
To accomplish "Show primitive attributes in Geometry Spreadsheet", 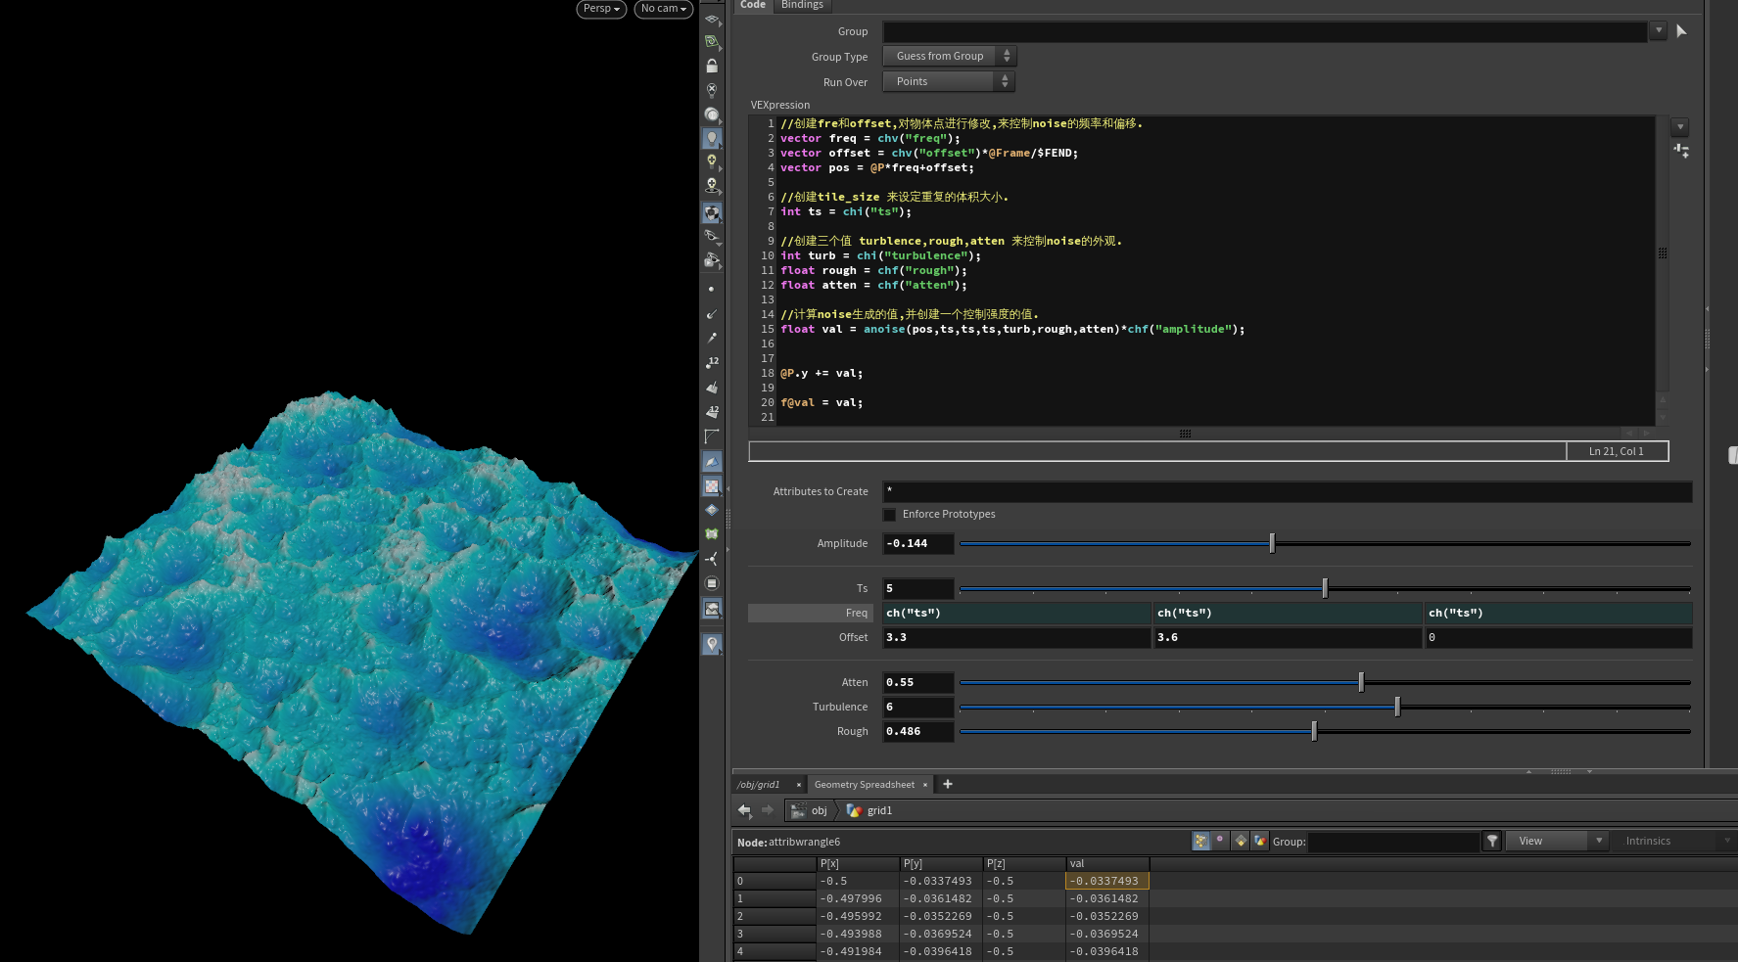I will tap(1241, 841).
